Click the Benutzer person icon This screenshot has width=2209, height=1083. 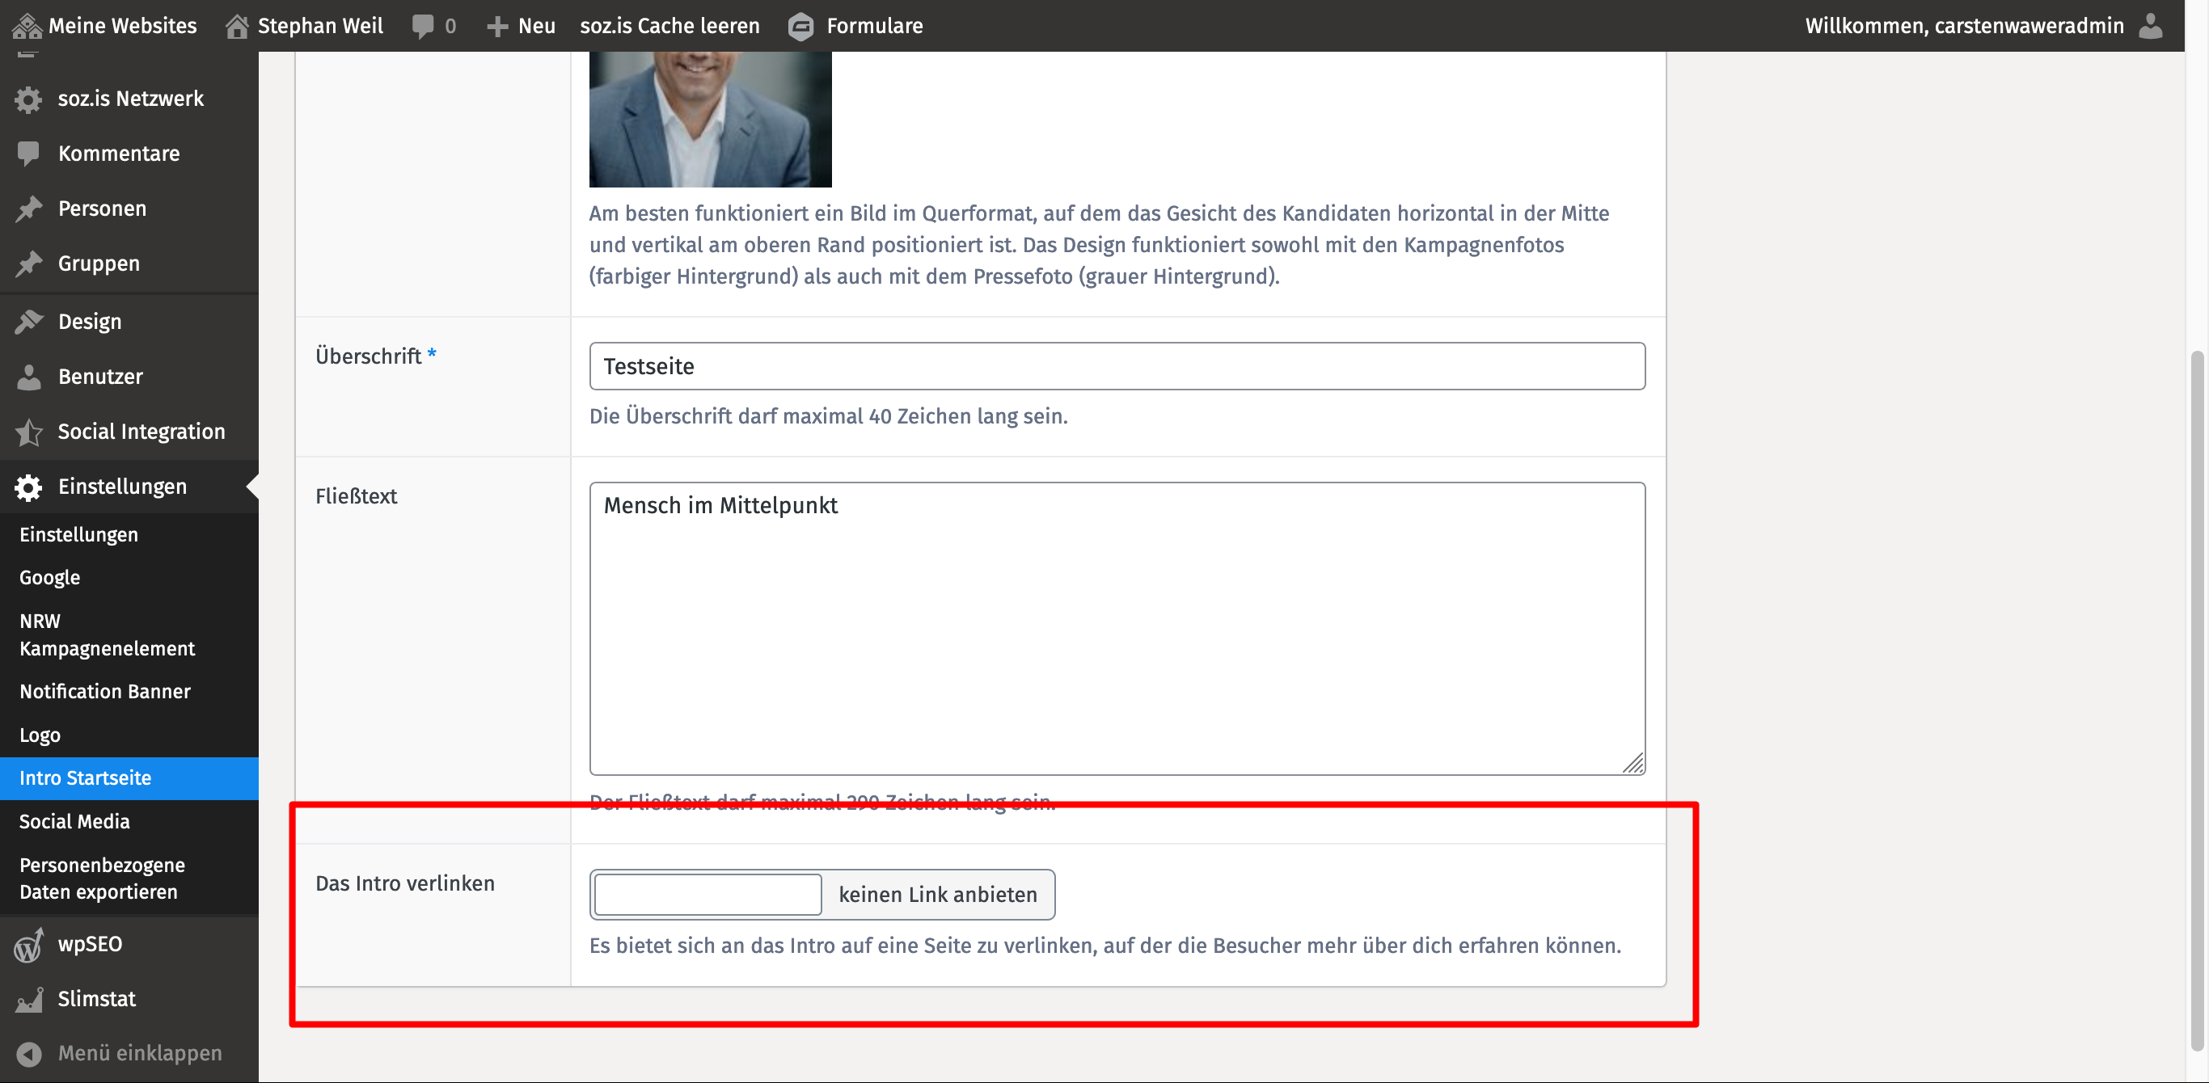pyautogui.click(x=28, y=377)
